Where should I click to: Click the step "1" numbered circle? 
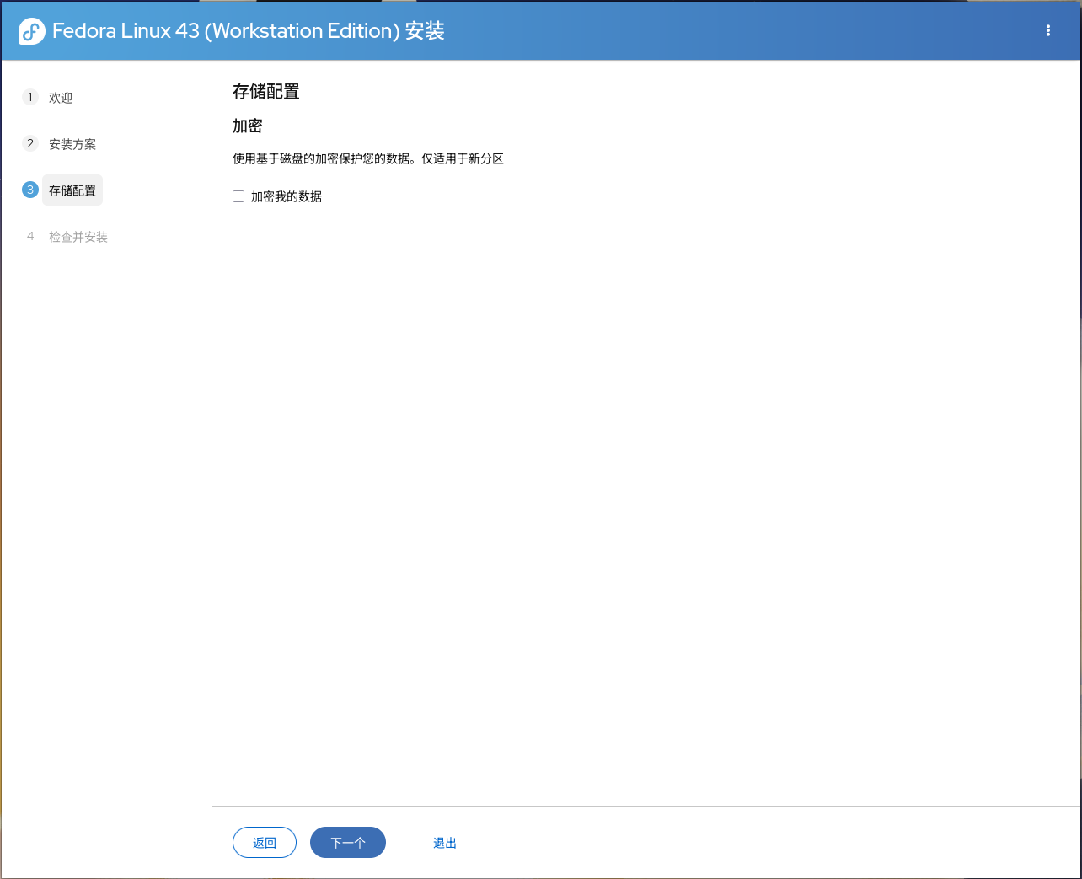(30, 97)
